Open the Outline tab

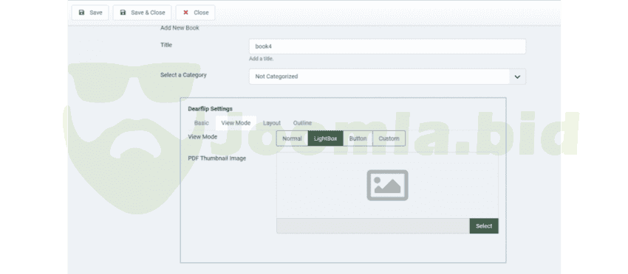pyautogui.click(x=302, y=123)
